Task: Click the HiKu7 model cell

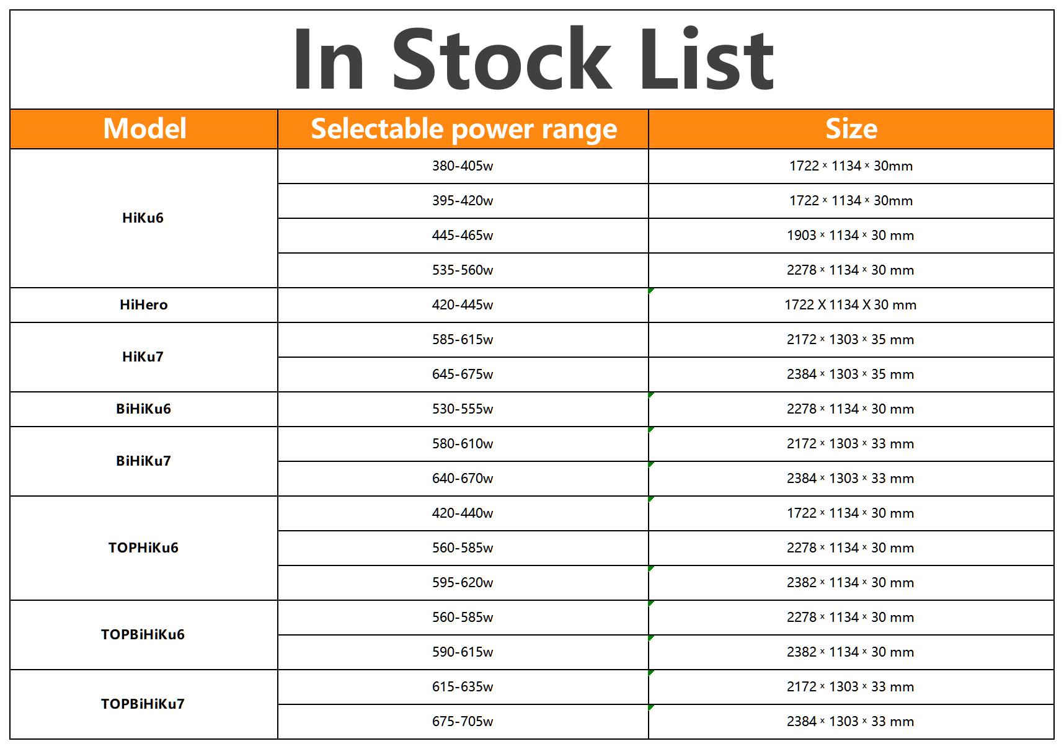Action: [143, 357]
